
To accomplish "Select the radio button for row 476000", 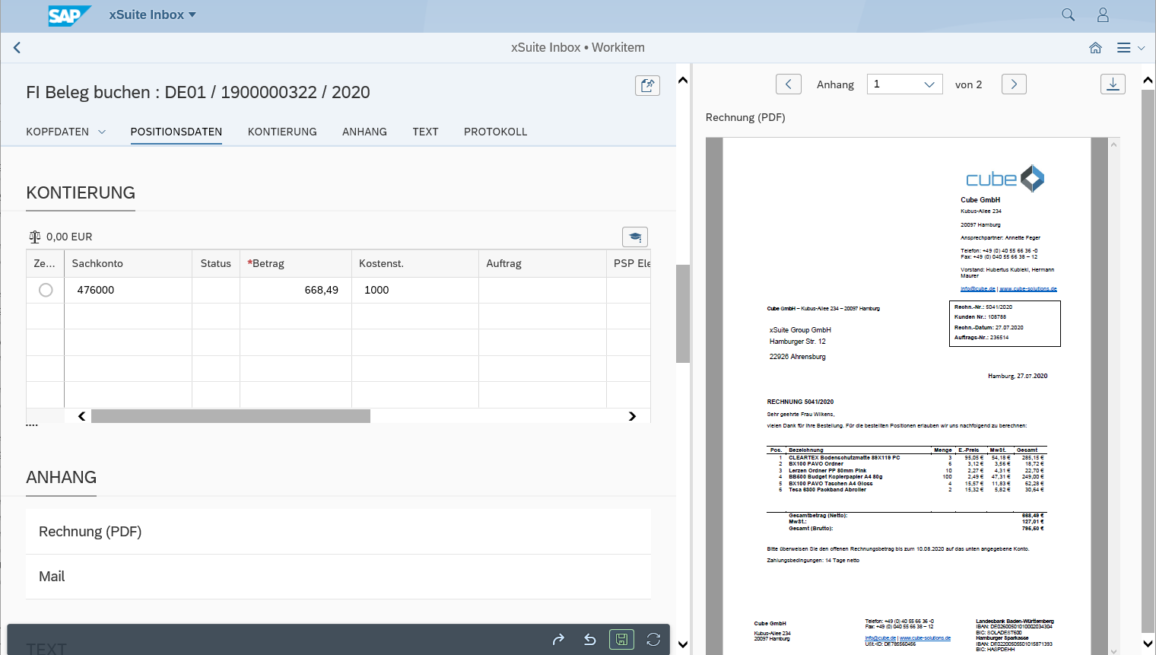I will [46, 290].
